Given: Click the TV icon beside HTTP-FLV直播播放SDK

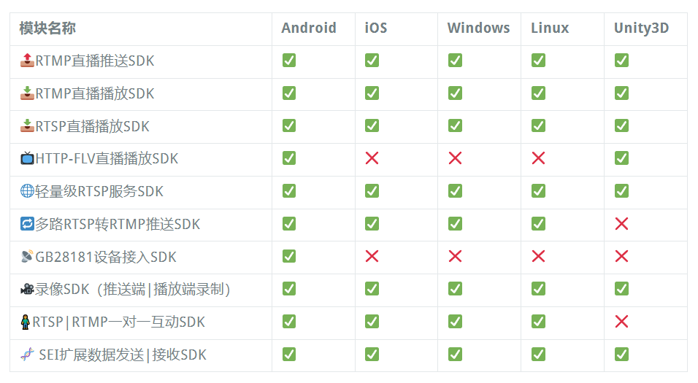Looking at the screenshot, I should pyautogui.click(x=27, y=158).
